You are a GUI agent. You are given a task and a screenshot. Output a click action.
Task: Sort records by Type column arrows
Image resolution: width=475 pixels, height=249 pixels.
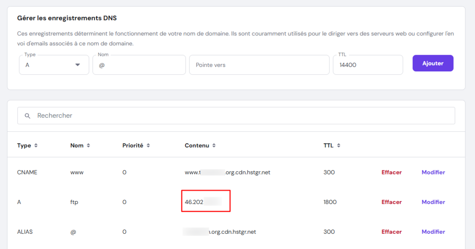click(x=36, y=146)
